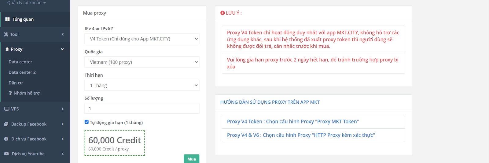Expand the Backup Facebook chevron
The image size is (489, 163).
[63, 124]
